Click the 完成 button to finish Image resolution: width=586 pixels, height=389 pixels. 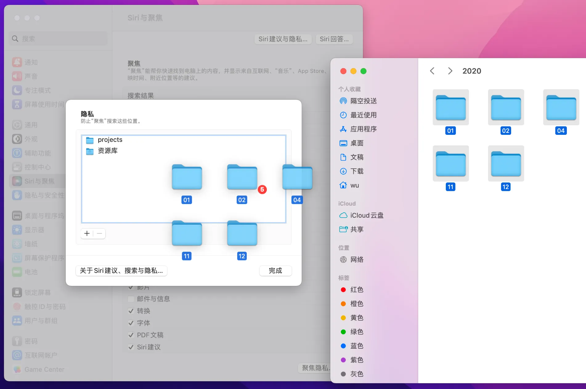click(x=275, y=271)
